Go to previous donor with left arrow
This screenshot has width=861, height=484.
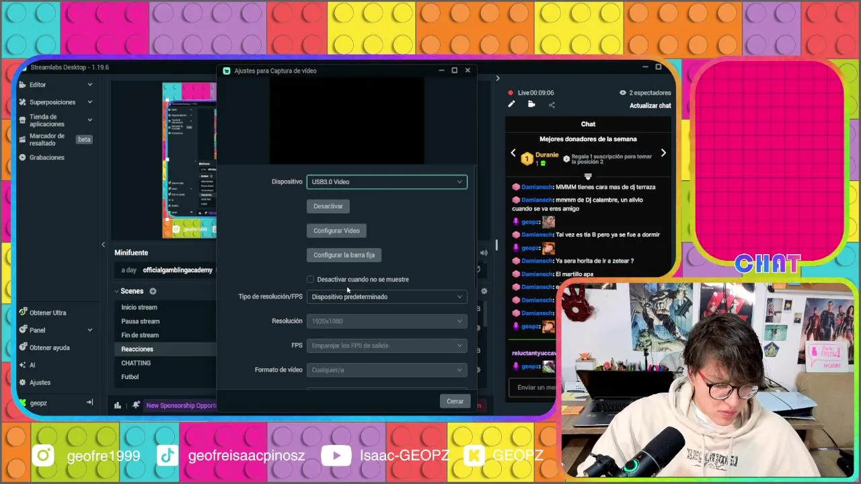point(513,153)
